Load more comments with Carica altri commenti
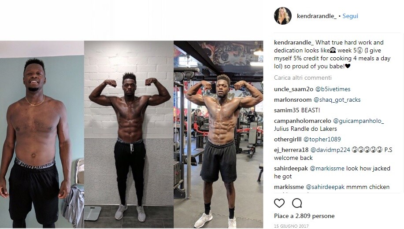Image resolution: width=404 pixels, height=229 pixels. point(303,78)
